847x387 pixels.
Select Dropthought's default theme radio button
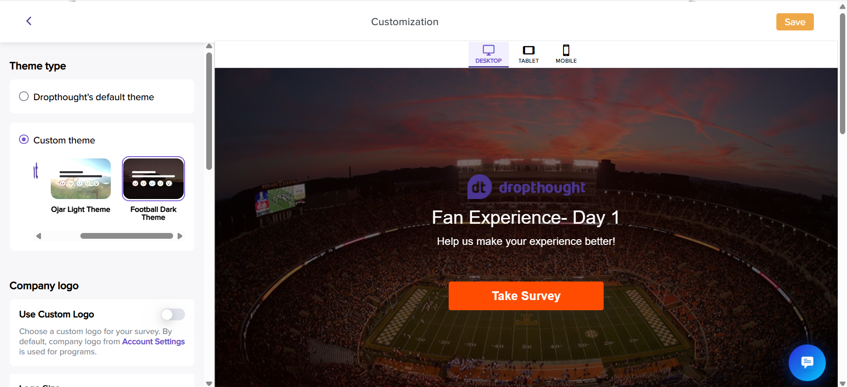coord(24,97)
